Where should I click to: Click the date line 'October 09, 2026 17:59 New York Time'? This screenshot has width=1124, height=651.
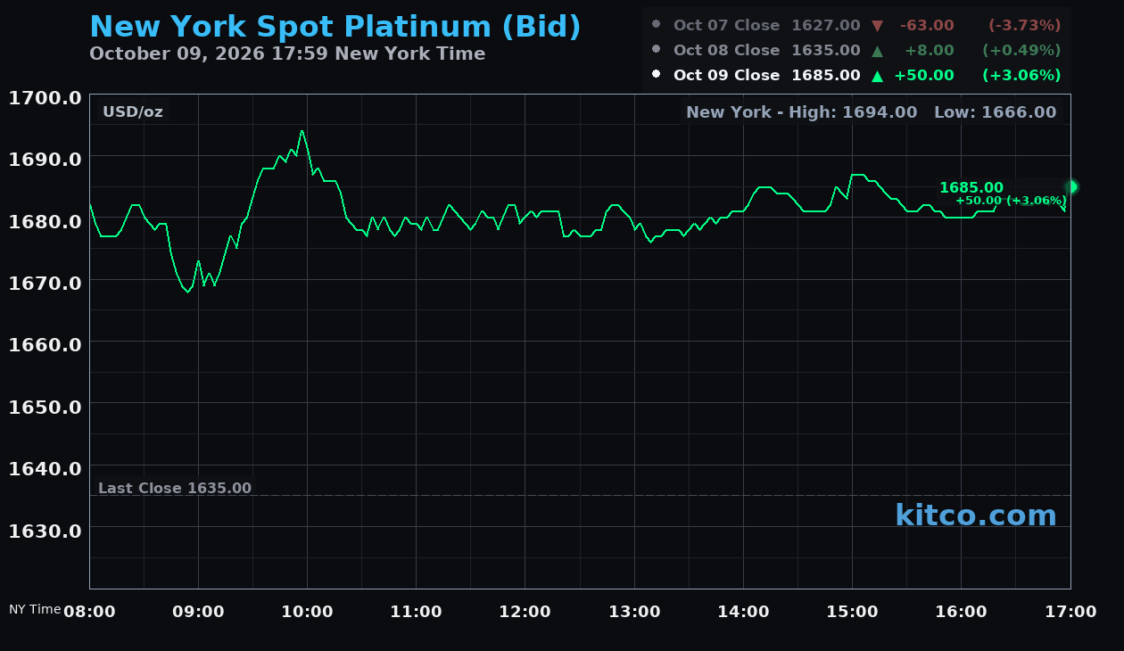click(287, 54)
